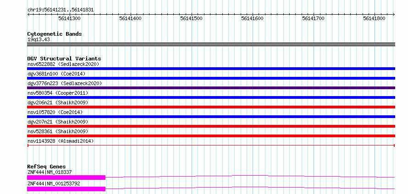Open variant label dgv206n21 (Shaikh2009)
Screen dimensions: 408x194
(x=58, y=102)
